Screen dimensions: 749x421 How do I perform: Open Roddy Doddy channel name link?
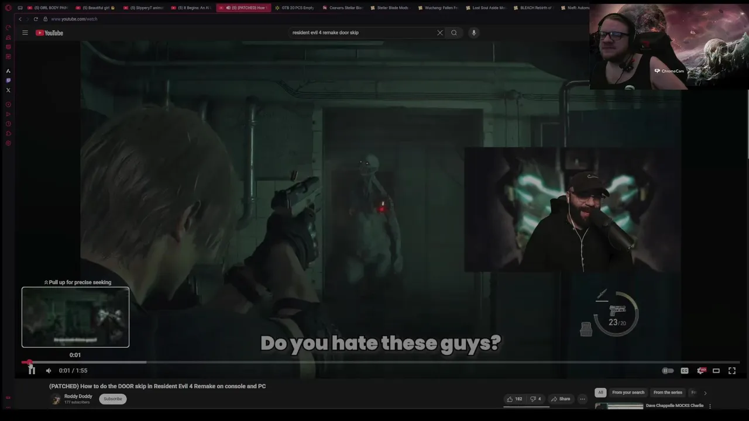tap(78, 396)
